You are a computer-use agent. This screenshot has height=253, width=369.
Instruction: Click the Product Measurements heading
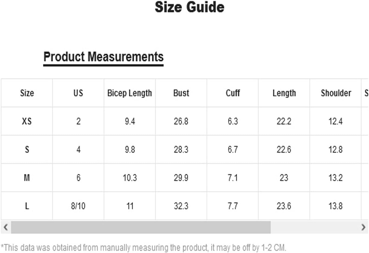tap(103, 57)
